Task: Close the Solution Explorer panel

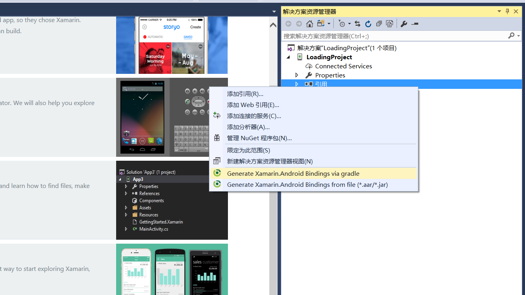Action: (516, 11)
